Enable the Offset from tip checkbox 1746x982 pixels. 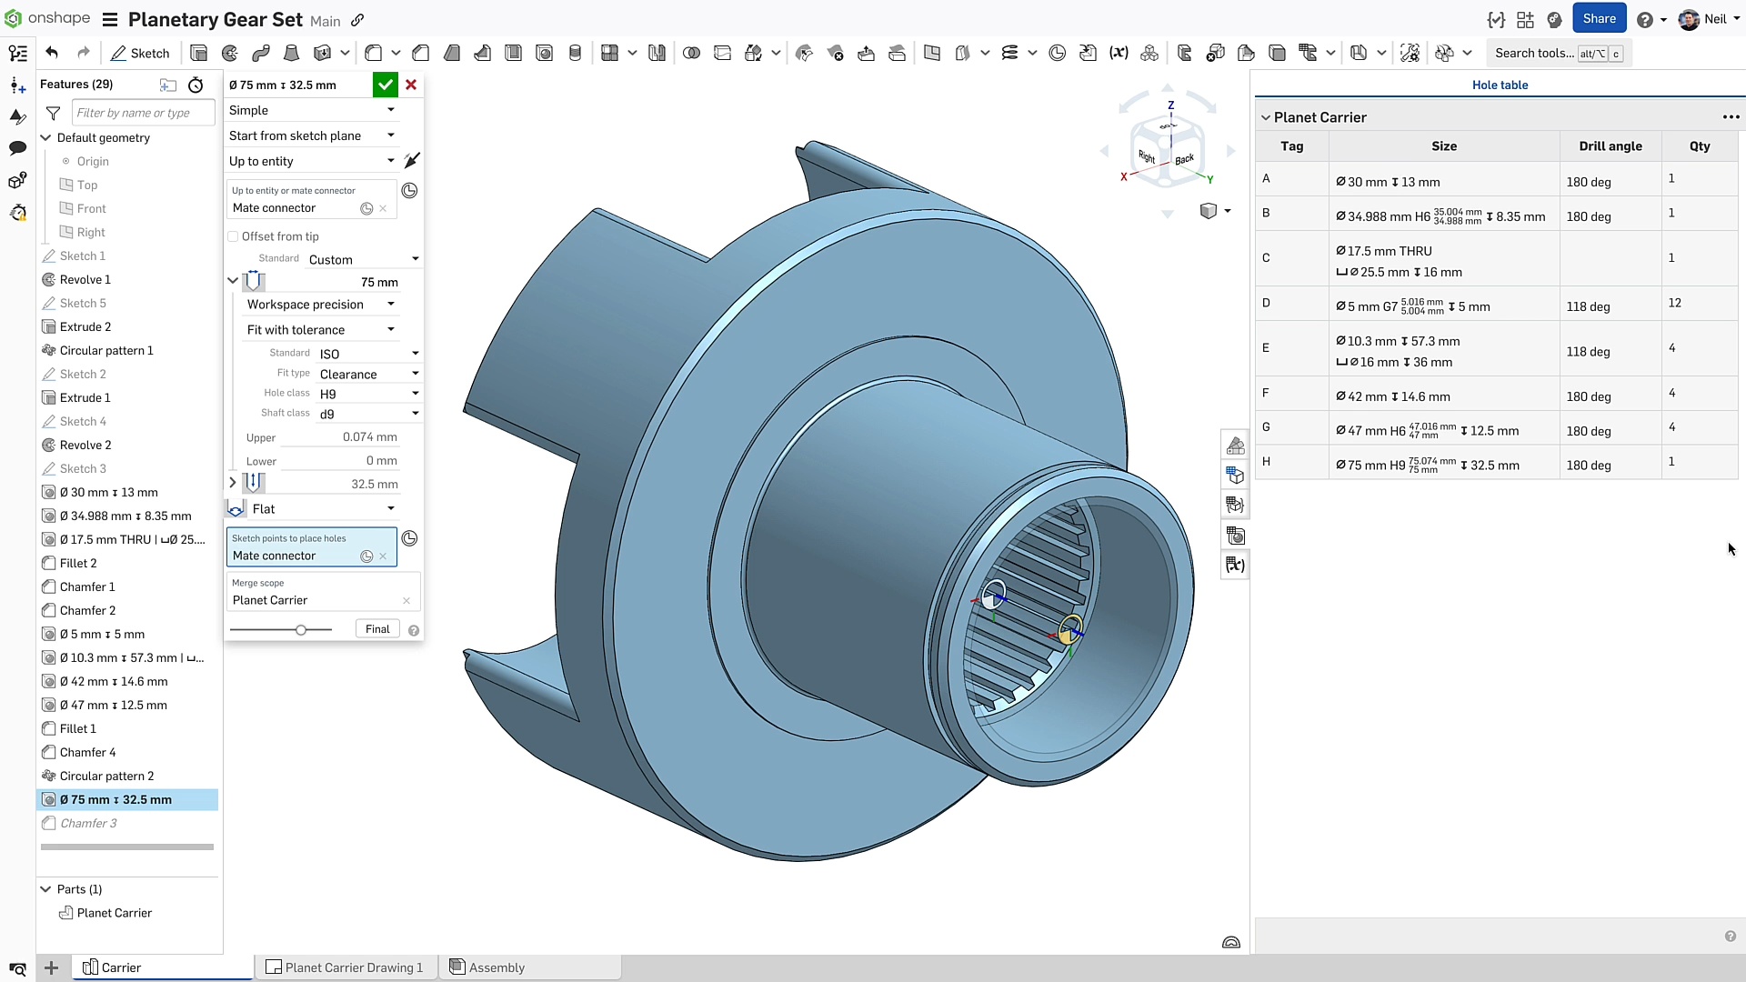(x=234, y=236)
